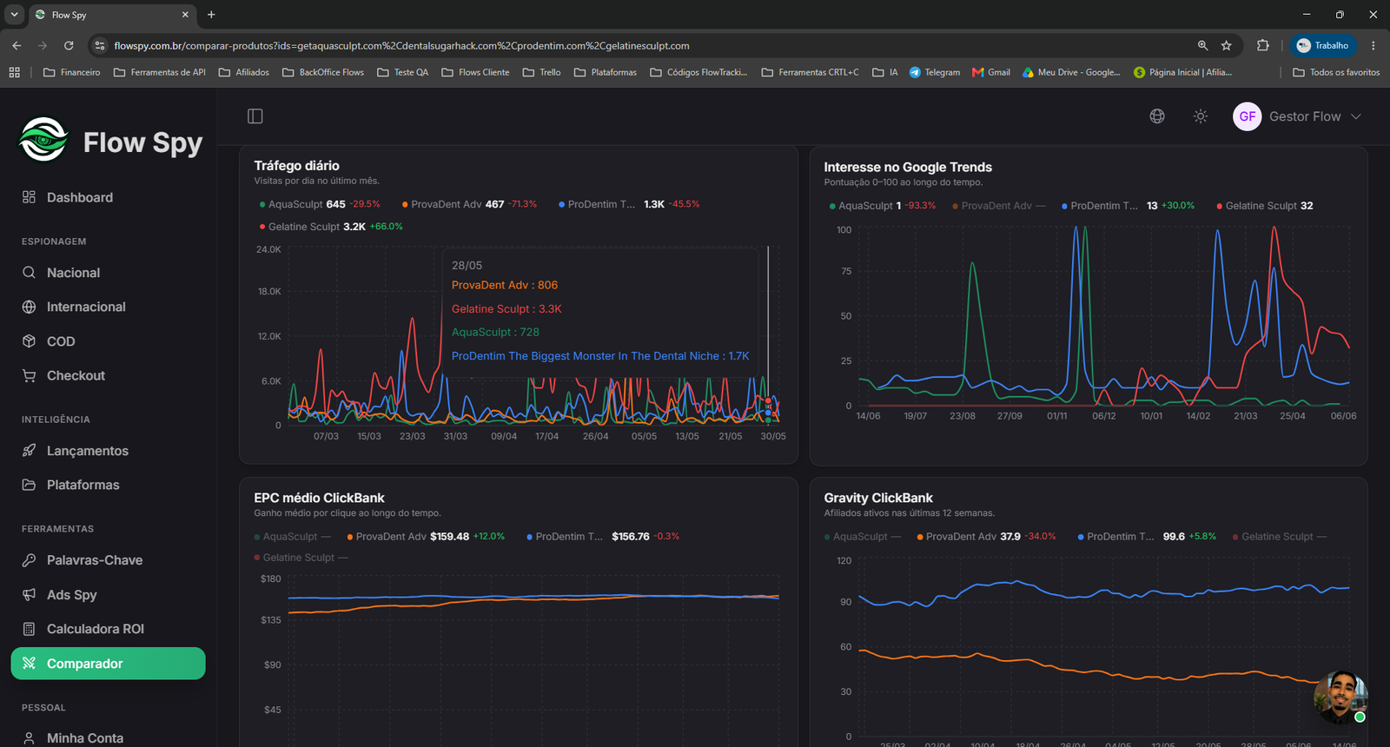Open Chrome's three-dot menu
This screenshot has width=1390, height=747.
(x=1373, y=45)
